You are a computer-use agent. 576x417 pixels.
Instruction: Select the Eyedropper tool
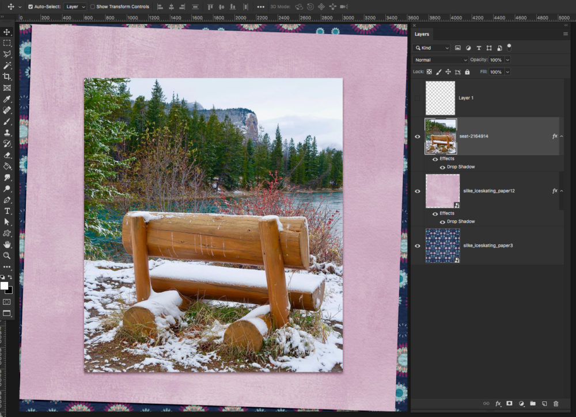7,99
